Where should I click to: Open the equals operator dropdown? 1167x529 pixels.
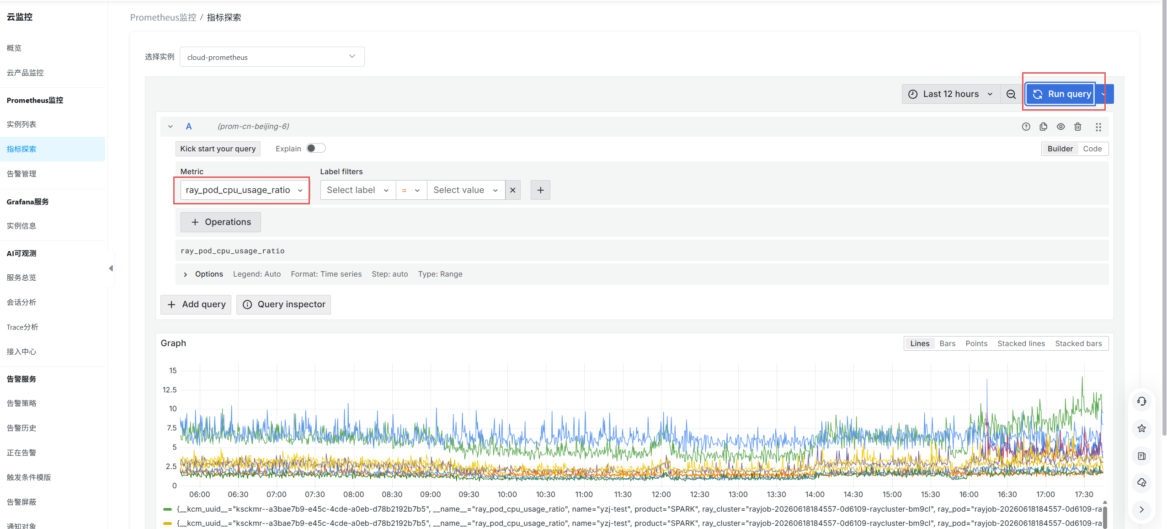click(411, 190)
